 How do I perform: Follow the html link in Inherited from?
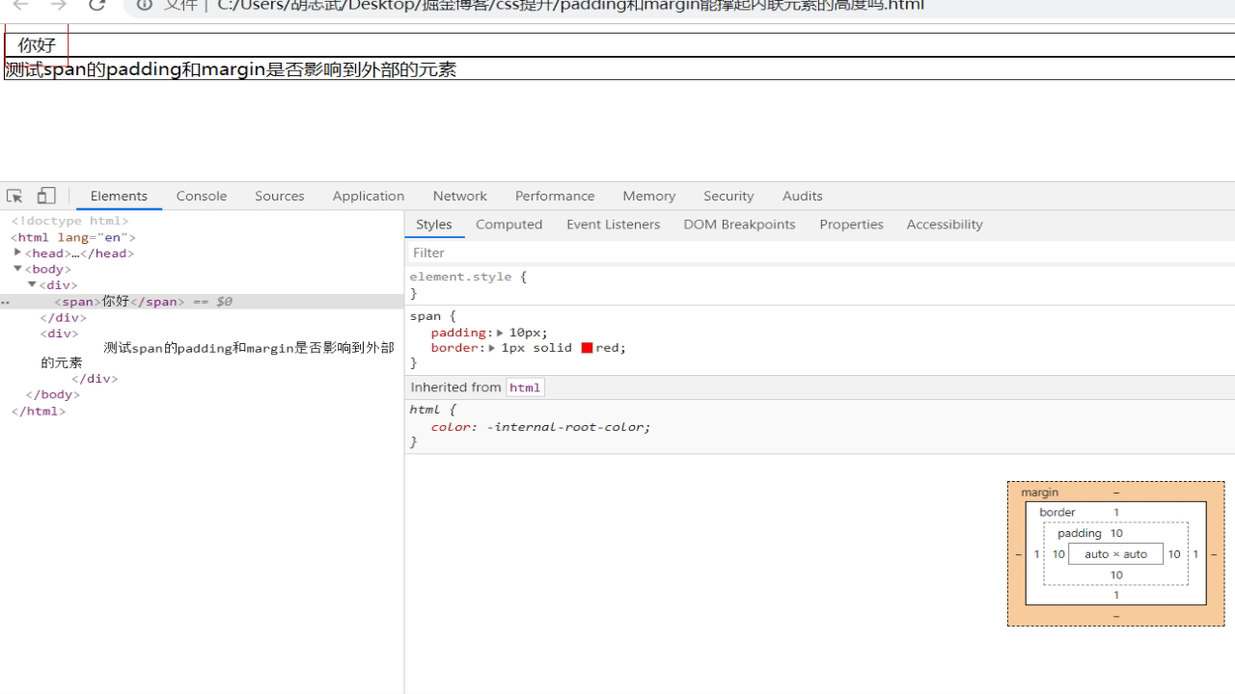525,387
